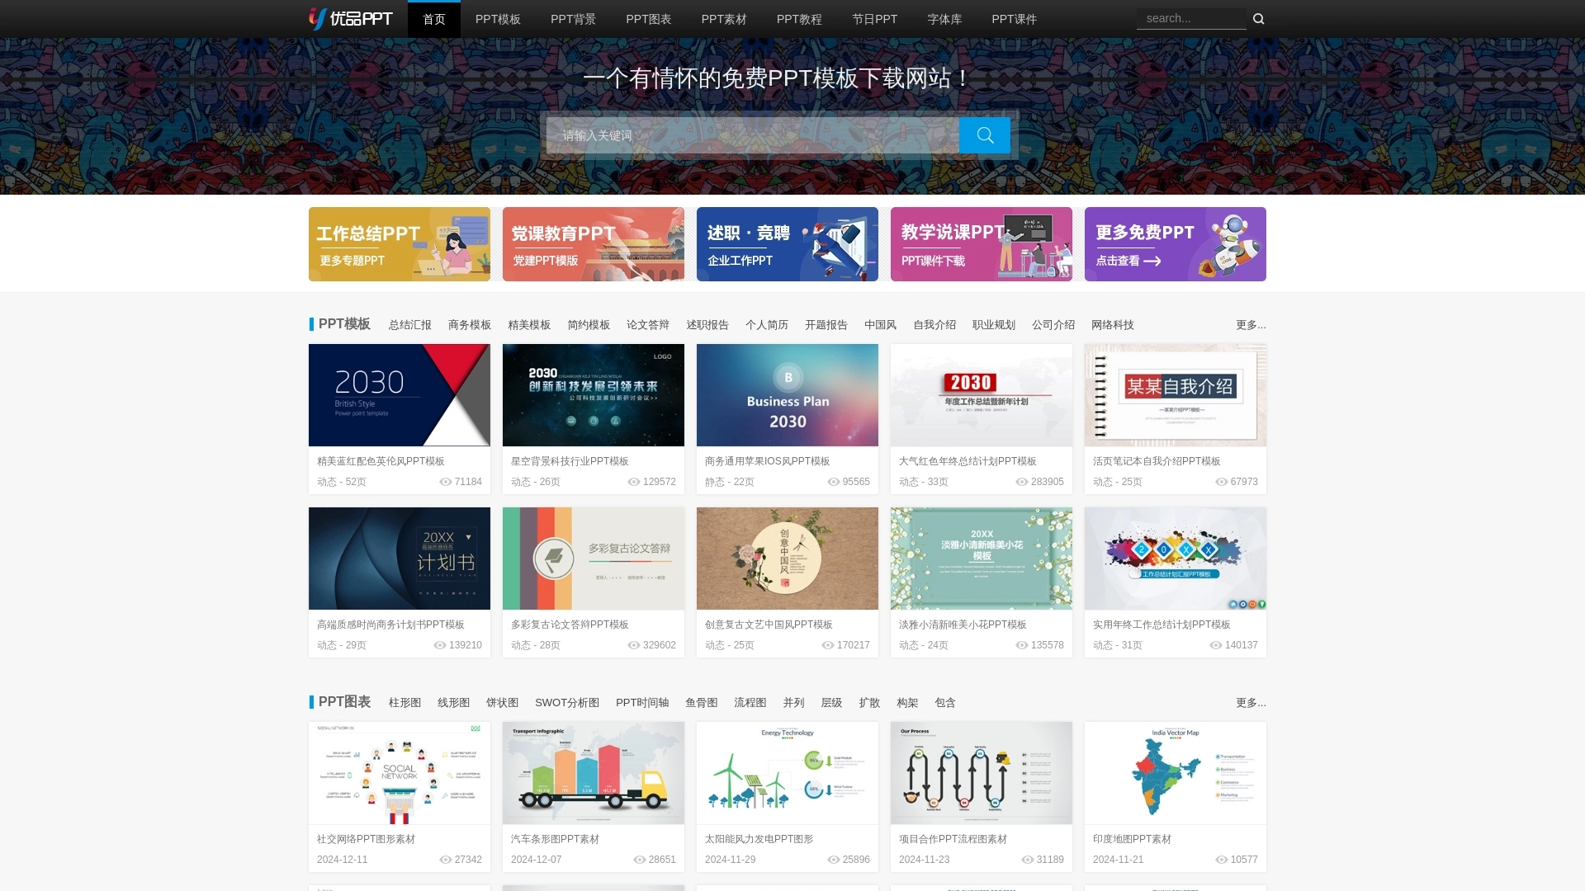The width and height of the screenshot is (1585, 891).
Task: Select the 总结汇报 category link
Action: point(410,325)
